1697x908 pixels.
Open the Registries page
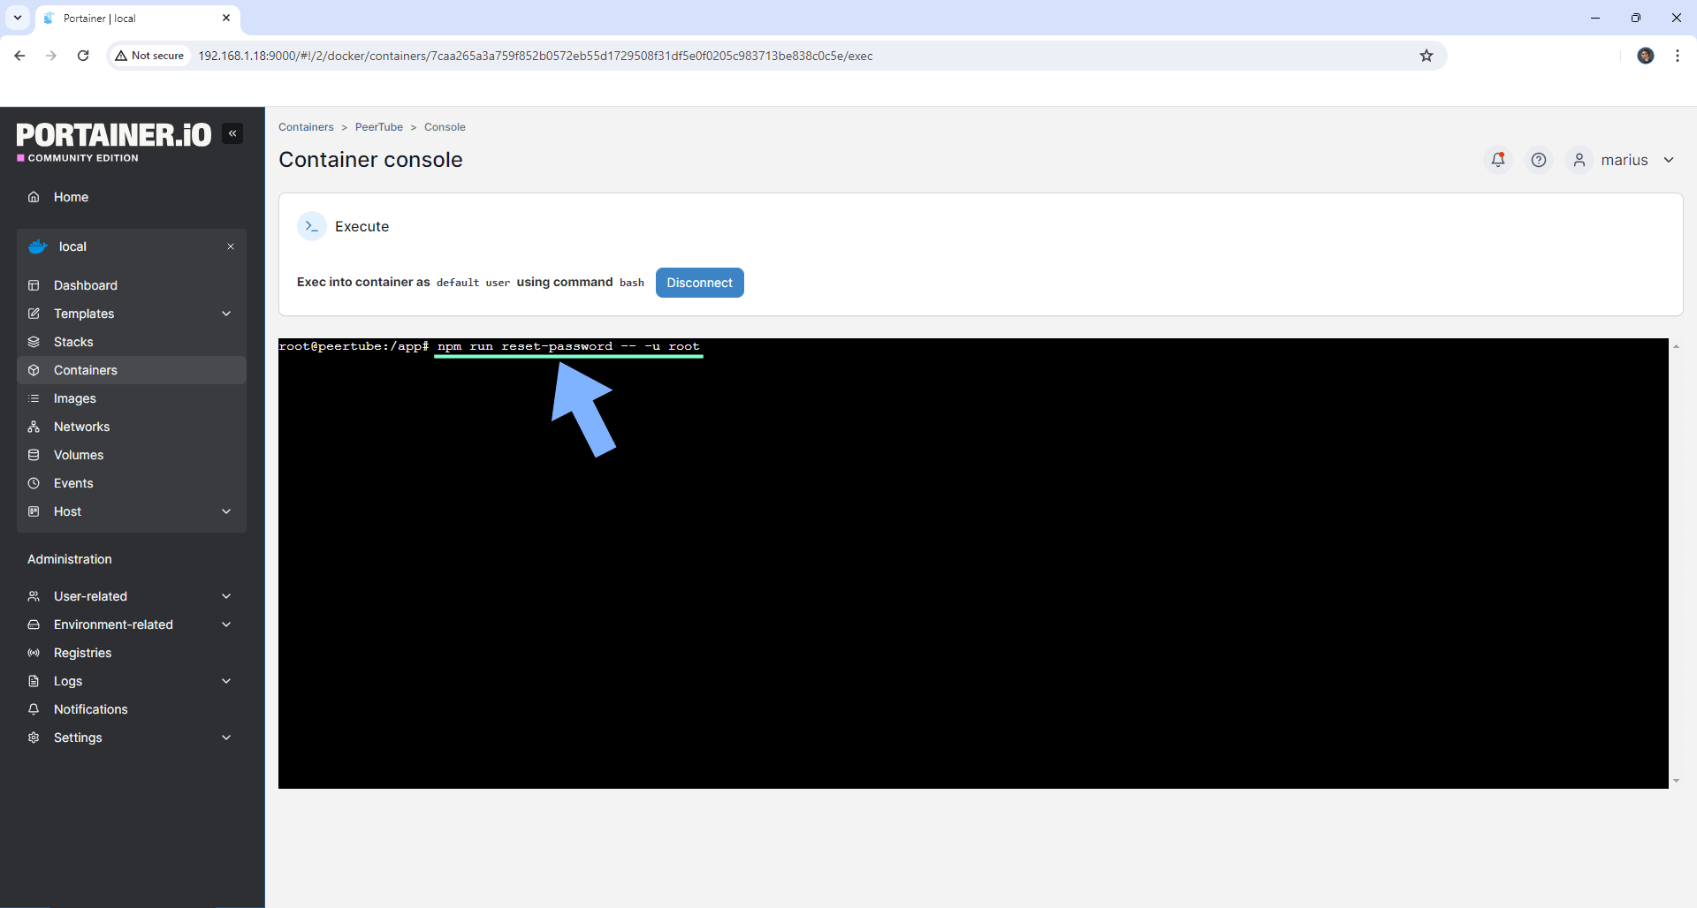tap(81, 653)
